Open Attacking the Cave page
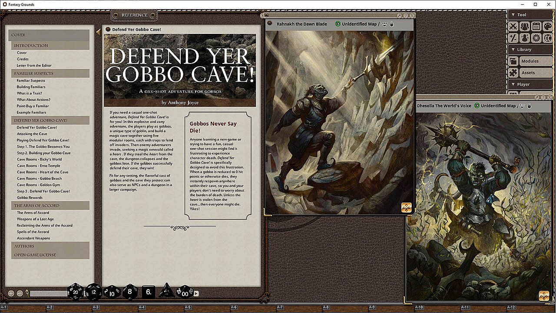The image size is (556, 313). (32, 134)
